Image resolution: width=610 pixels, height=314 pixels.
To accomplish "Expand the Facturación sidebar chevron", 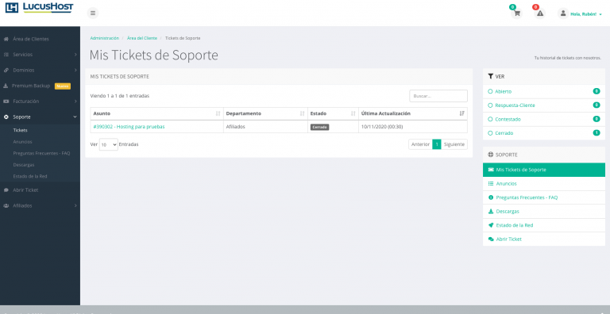I will (75, 101).
